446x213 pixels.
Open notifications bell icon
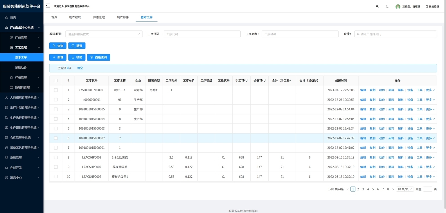(387, 6)
